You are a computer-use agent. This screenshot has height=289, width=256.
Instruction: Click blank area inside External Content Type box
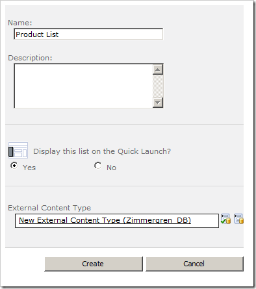pyautogui.click(x=205, y=221)
